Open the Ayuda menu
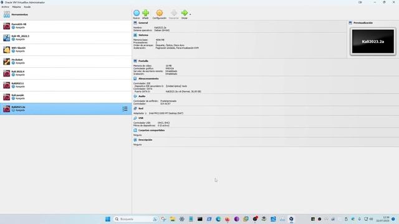 (x=27, y=7)
